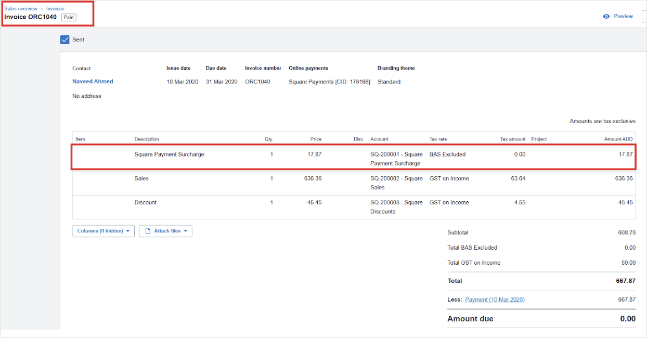Click Amount due value 0.00

point(628,319)
